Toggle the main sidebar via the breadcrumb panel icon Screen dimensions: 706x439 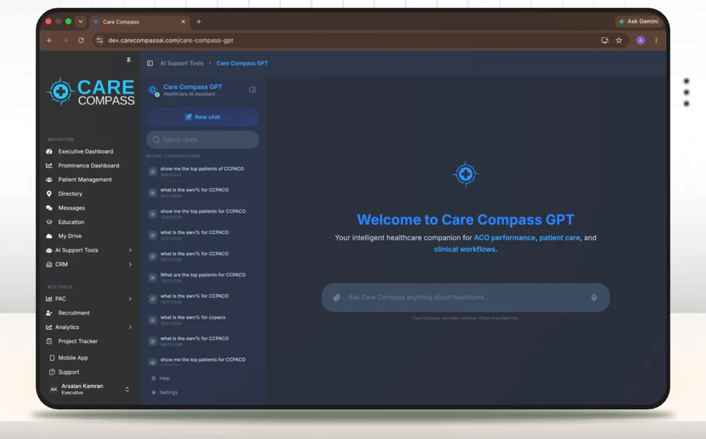150,64
